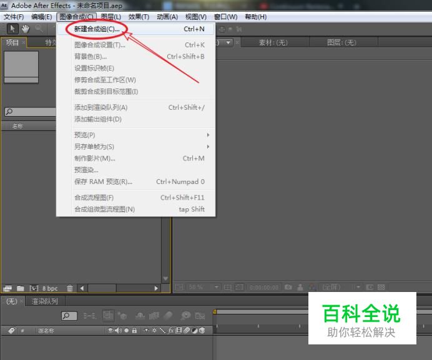Viewport: 432px width, 360px height.
Task: Click the collapse transformations sun icon
Action: click(x=154, y=330)
